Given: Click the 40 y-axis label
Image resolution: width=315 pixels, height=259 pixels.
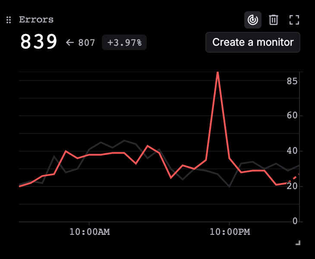Looking at the screenshot, I should coord(292,151).
